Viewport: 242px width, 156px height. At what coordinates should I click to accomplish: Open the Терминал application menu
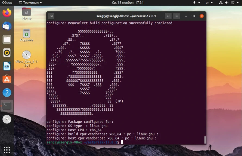point(30,3)
